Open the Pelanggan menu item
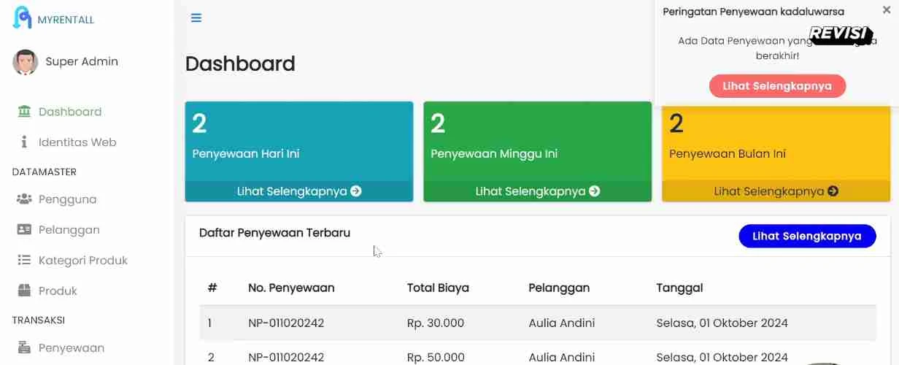Image resolution: width=899 pixels, height=365 pixels. click(69, 230)
